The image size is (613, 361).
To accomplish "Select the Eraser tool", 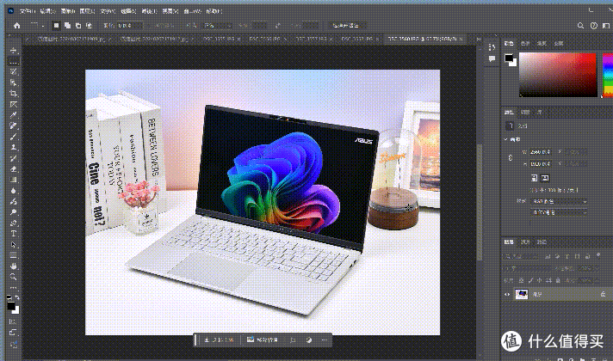I will tap(13, 169).
